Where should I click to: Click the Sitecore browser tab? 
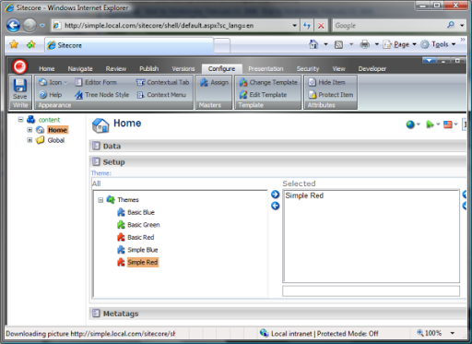[129, 45]
